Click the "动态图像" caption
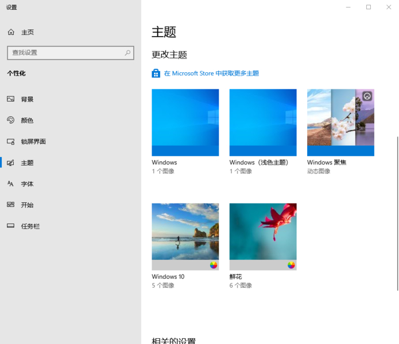This screenshot has width=399, height=344. (319, 171)
